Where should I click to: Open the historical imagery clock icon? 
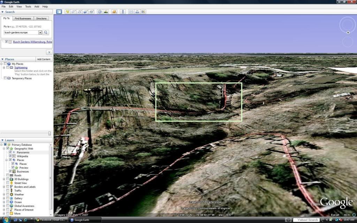tap(100, 11)
